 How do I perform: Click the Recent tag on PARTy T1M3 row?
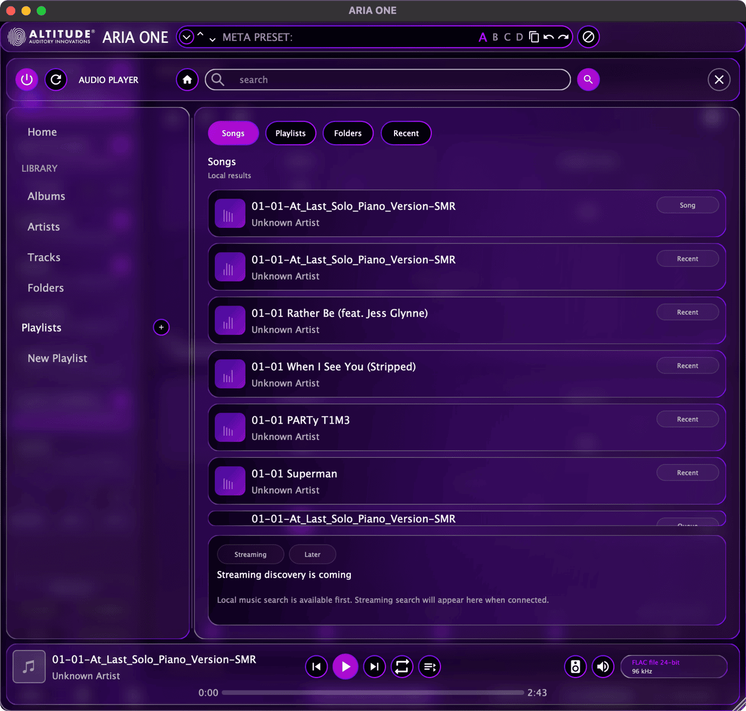[x=687, y=419]
